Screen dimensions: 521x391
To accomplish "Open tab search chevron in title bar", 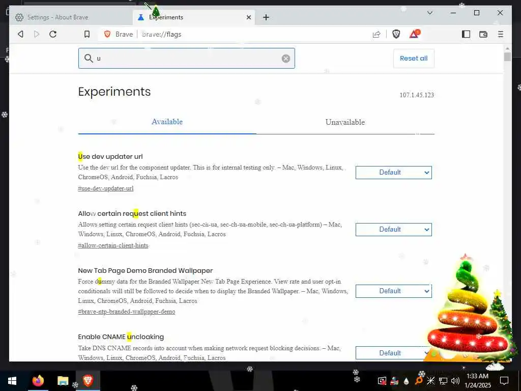I will (x=429, y=13).
